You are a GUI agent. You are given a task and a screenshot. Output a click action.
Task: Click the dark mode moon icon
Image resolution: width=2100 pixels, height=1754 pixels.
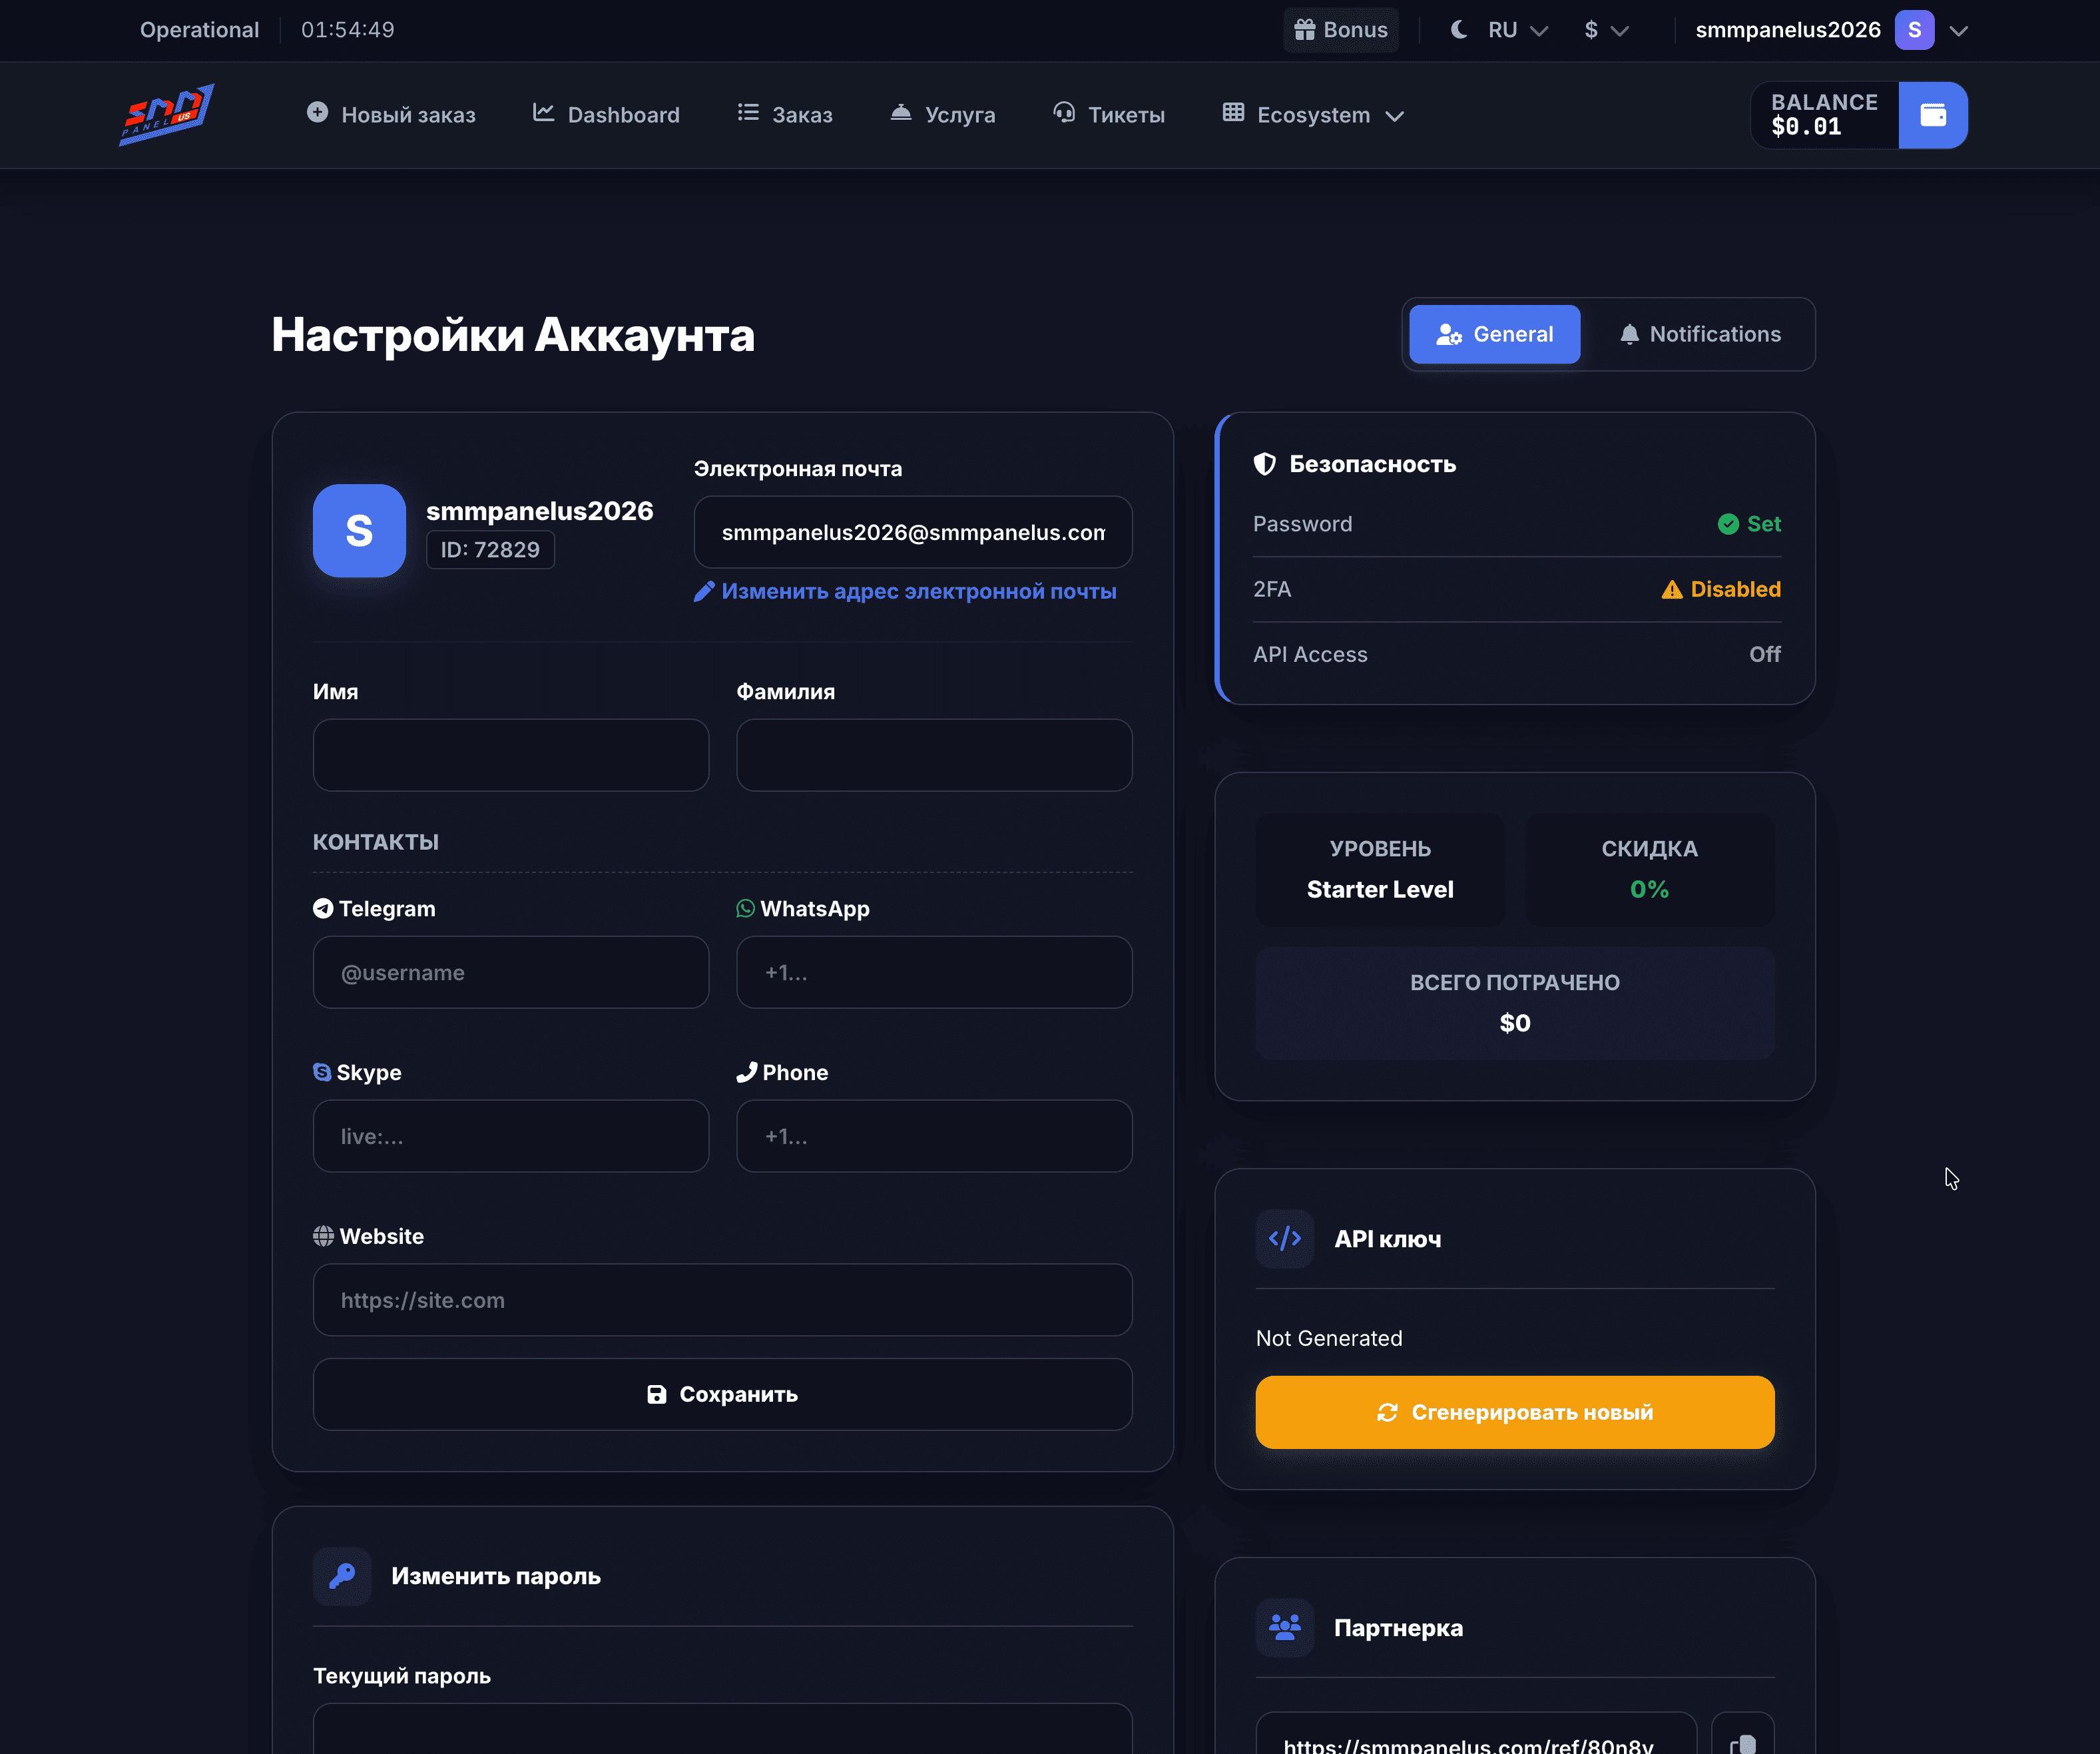1458,29
